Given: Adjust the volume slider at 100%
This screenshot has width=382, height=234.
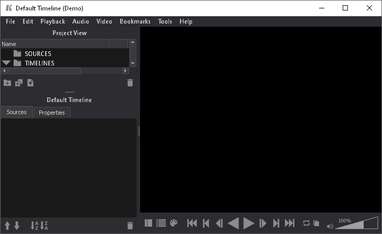Looking at the screenshot, I should pos(357,223).
